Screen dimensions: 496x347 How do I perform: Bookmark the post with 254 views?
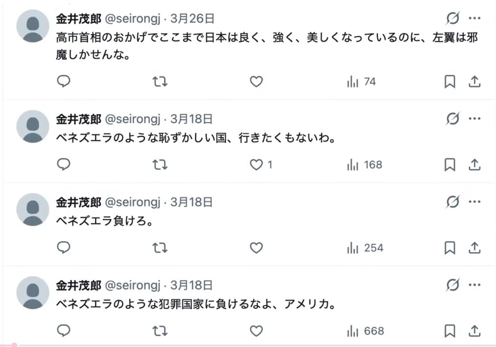[x=450, y=248]
